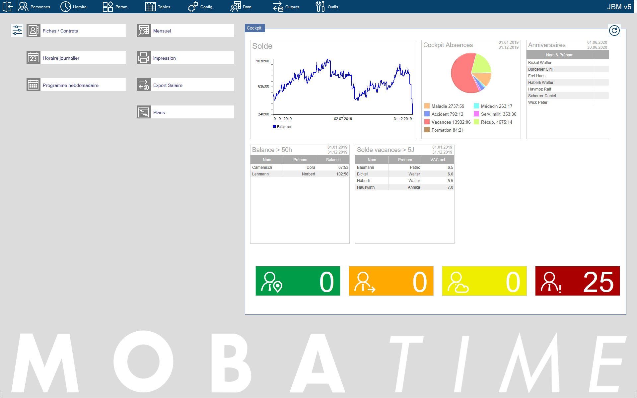The image size is (637, 398).
Task: Open the Outputs menu
Action: (286, 7)
